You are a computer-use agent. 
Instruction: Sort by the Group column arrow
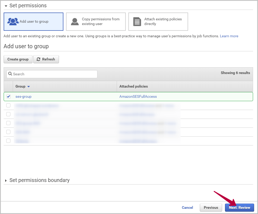click(x=29, y=87)
